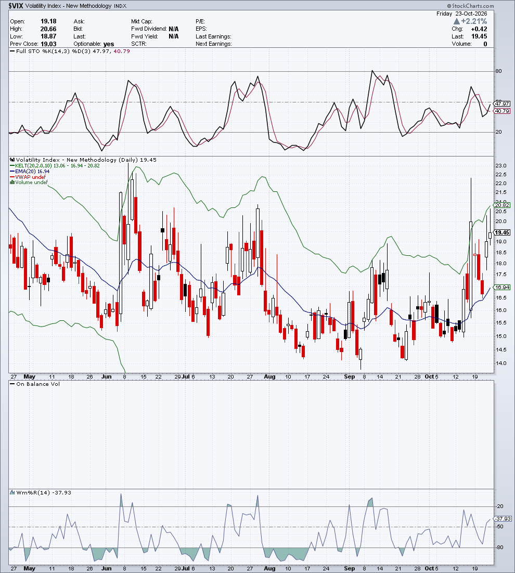Click the Fwd Dividend N/A value
Image resolution: width=515 pixels, height=573 pixels.
174,29
